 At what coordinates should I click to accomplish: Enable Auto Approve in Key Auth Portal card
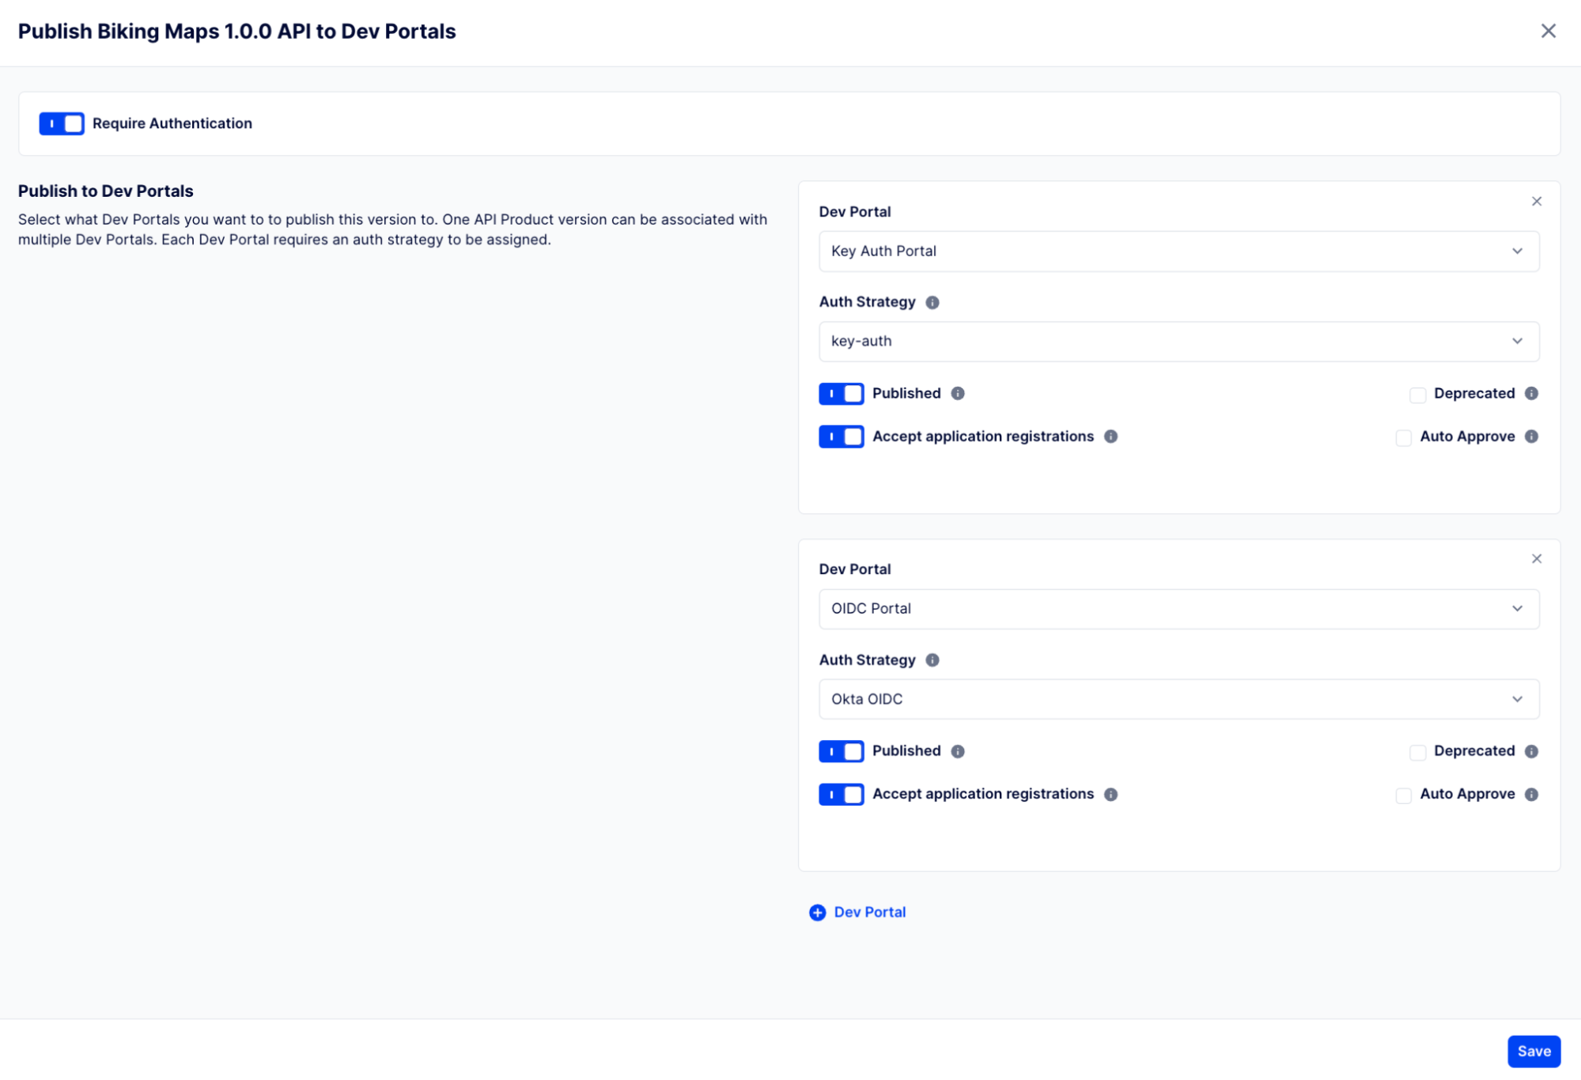point(1403,437)
